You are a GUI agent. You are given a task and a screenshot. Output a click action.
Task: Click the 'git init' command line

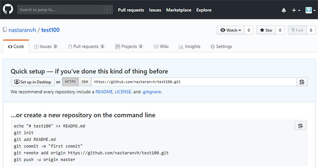(x=24, y=133)
